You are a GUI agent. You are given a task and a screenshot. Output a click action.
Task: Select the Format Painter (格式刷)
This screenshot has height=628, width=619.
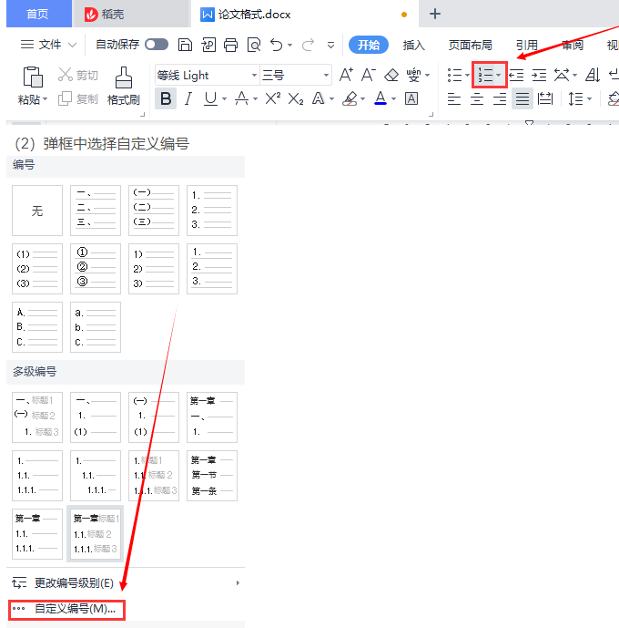tap(124, 86)
